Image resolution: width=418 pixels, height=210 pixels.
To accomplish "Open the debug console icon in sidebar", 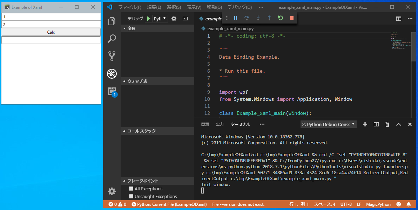I will (185, 19).
